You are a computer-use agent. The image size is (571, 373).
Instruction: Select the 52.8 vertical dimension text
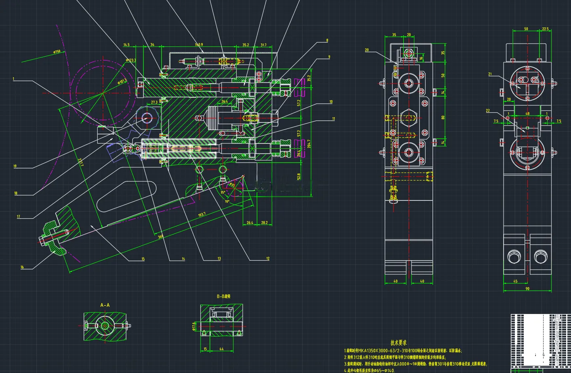click(298, 177)
